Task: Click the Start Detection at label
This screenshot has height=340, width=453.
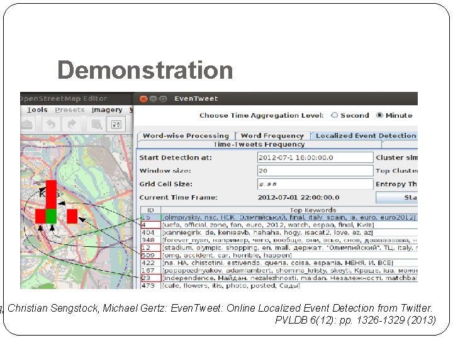Action: click(x=176, y=157)
